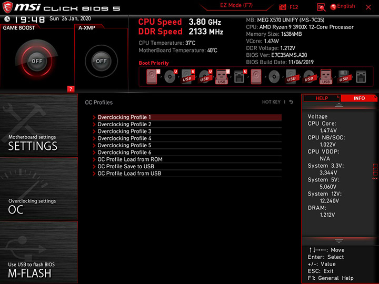Select the legacy hard disk boot icon without UEFI badge

click(256, 77)
